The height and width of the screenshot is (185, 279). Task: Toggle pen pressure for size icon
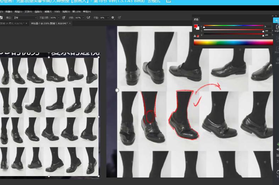[119, 18]
